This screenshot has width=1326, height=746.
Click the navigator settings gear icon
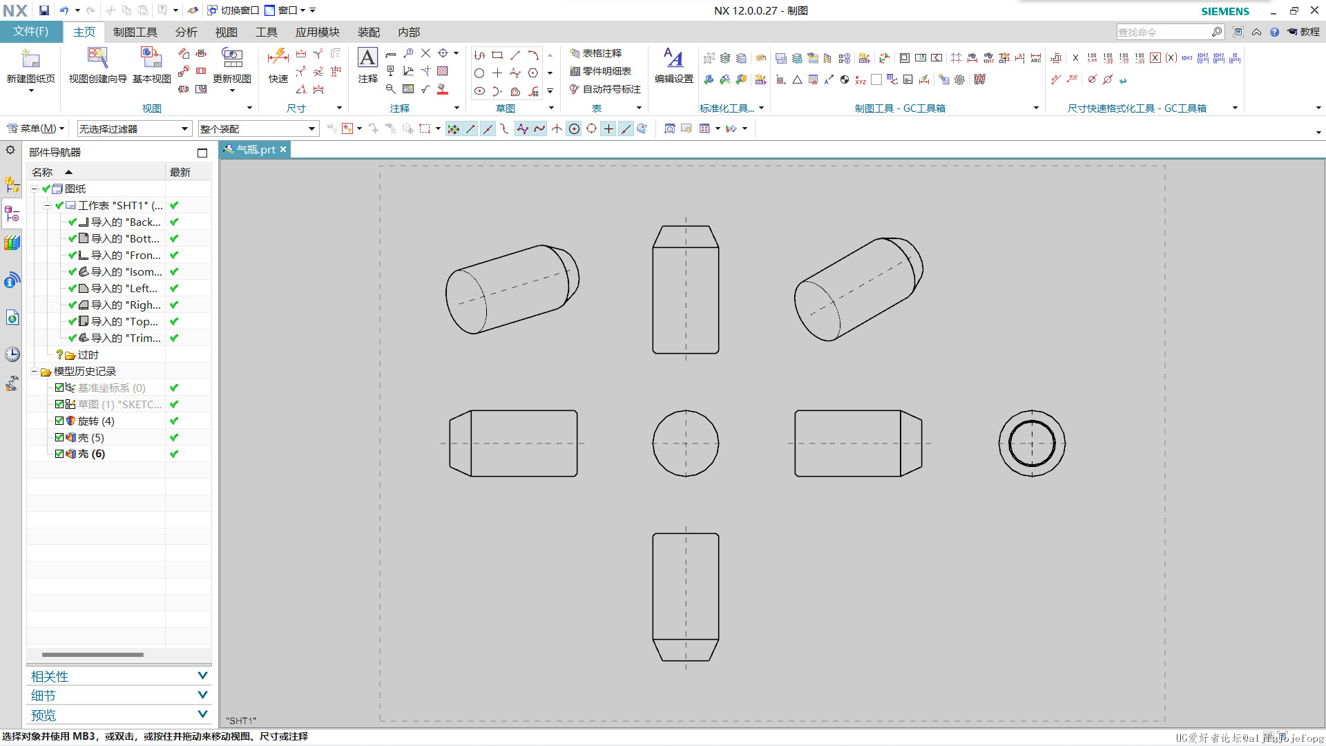tap(10, 150)
